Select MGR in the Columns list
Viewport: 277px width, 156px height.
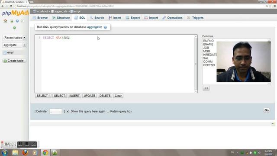(206, 51)
